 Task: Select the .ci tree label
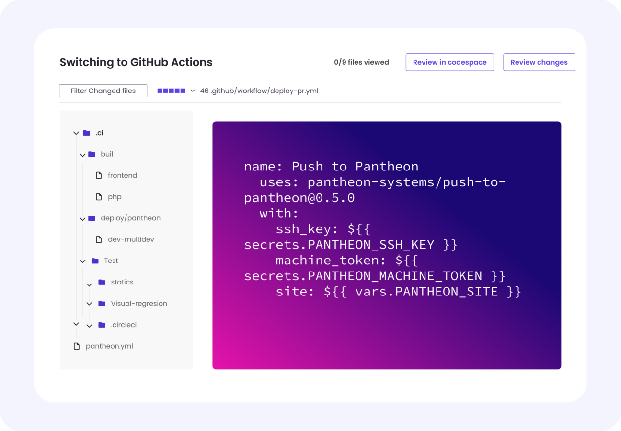point(99,133)
